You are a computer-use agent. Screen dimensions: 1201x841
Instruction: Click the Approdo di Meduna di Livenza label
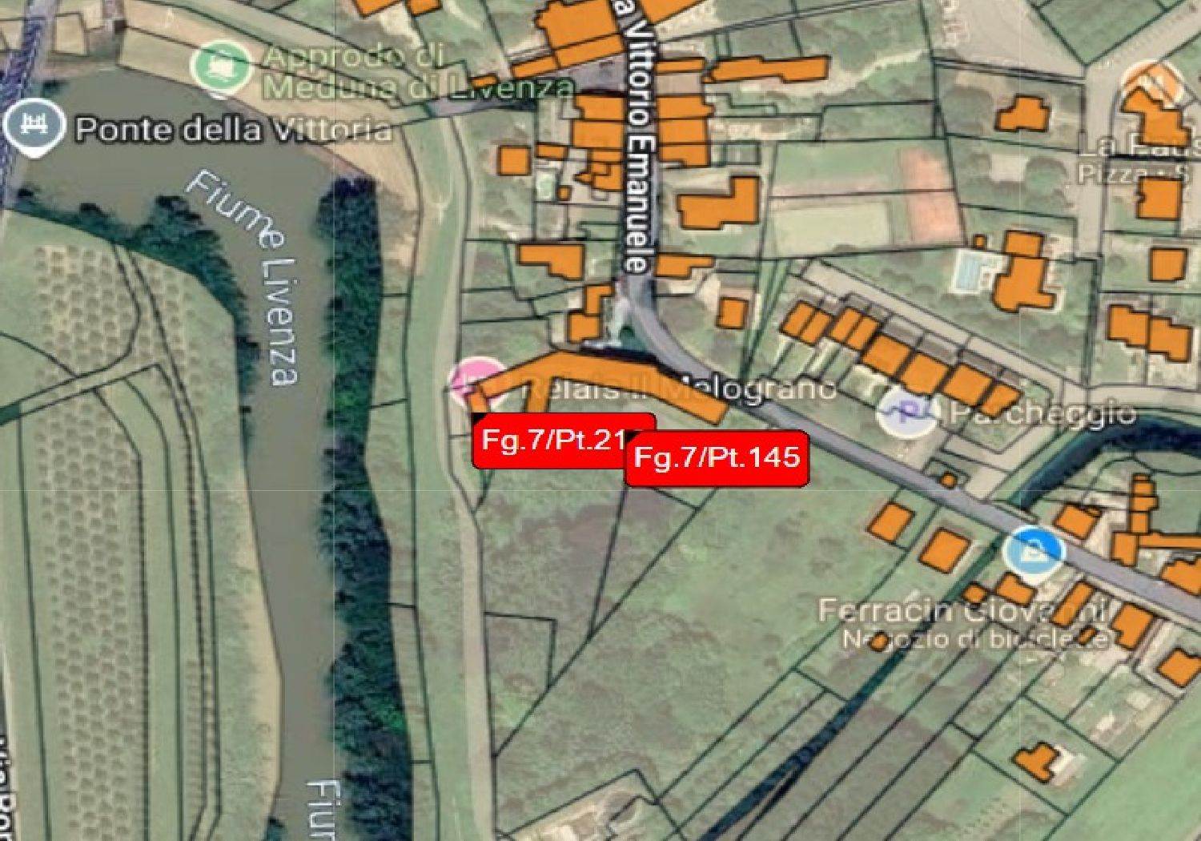pyautogui.click(x=417, y=72)
